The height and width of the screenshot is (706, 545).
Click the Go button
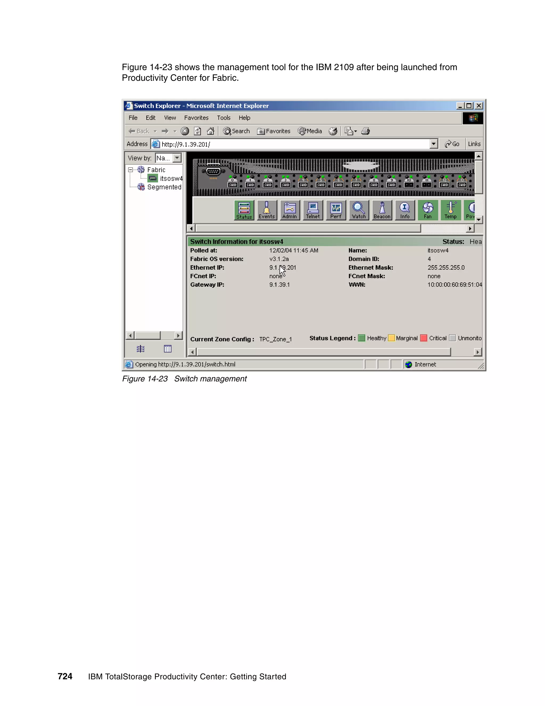452,144
